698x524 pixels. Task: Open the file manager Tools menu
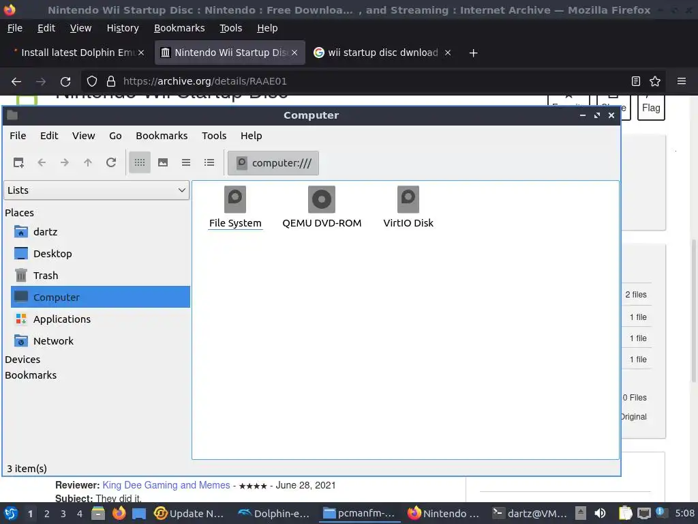(214, 136)
